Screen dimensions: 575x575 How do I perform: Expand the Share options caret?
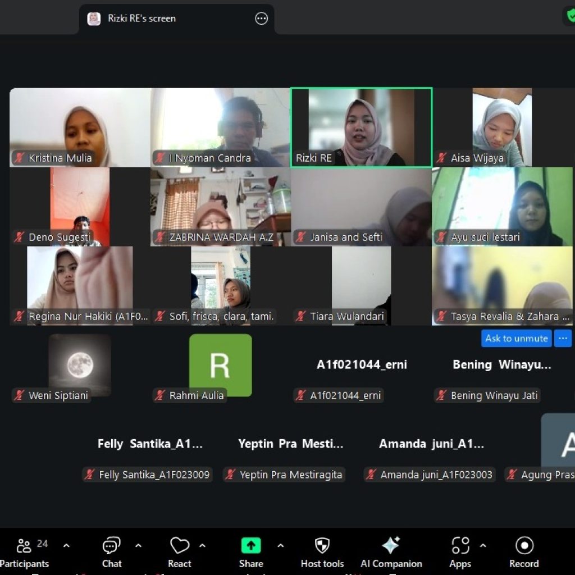point(280,546)
